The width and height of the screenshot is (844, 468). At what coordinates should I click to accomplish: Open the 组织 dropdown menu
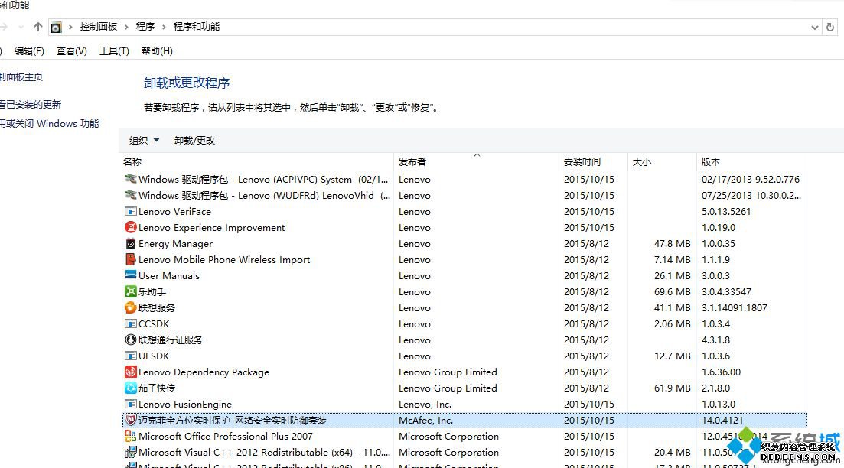tap(145, 141)
